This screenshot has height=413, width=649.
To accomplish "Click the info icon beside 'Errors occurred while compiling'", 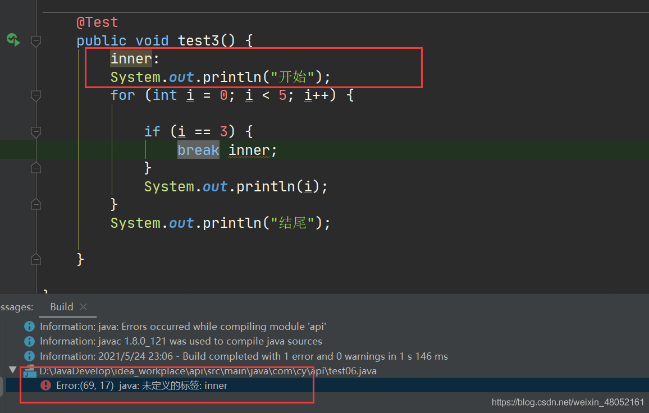I will pos(29,327).
